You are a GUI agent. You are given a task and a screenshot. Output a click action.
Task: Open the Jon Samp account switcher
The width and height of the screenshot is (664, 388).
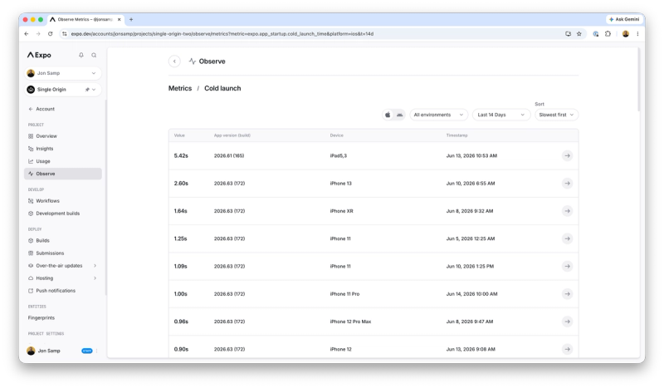63,73
